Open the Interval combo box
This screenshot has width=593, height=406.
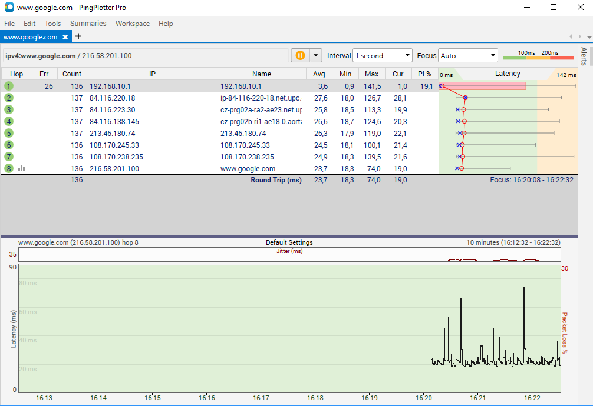coord(382,55)
